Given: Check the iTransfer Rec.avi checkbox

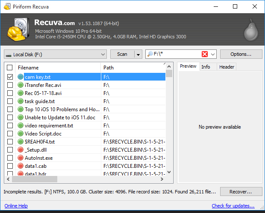Looking at the screenshot, I should point(10,85).
